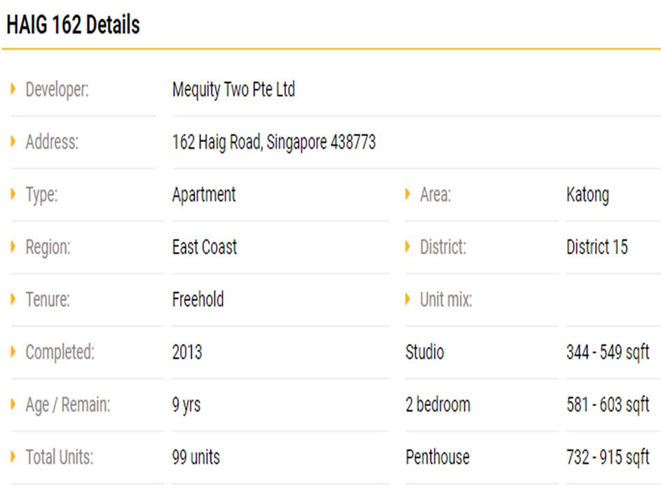Image resolution: width=661 pixels, height=502 pixels.
Task: Click the arrow icon beside District
Action: (x=408, y=247)
